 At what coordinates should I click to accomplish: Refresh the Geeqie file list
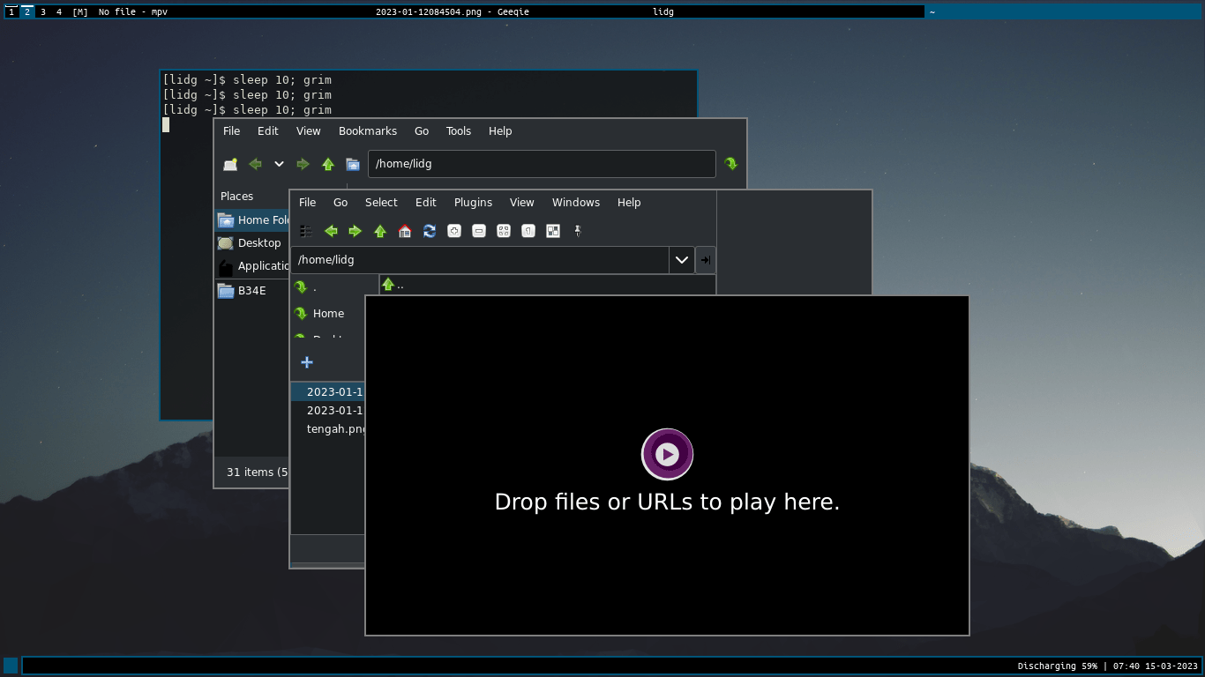[430, 231]
